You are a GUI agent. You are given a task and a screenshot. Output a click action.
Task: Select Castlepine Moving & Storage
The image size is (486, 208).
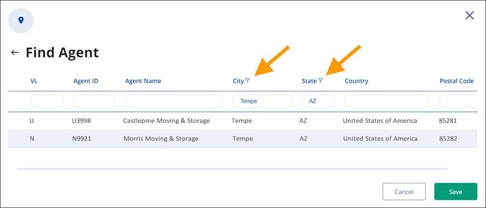[x=166, y=121]
